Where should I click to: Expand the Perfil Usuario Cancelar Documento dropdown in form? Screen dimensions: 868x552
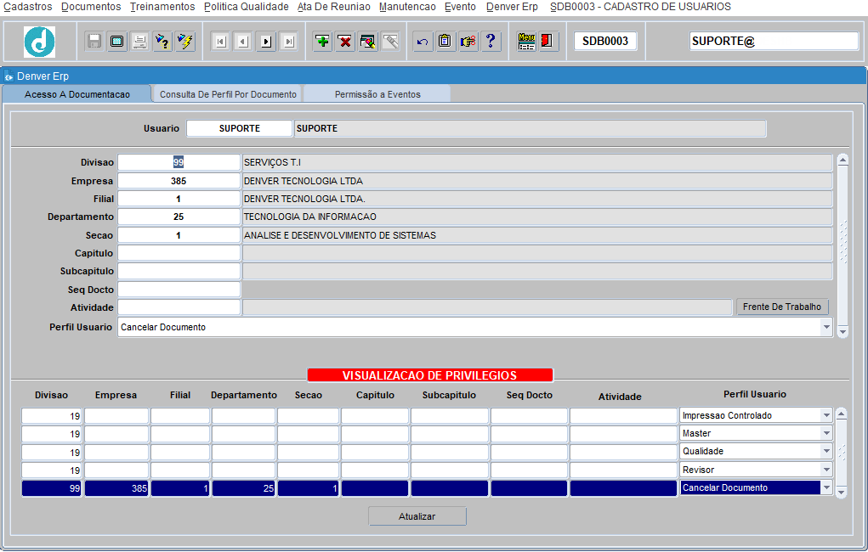(x=826, y=327)
